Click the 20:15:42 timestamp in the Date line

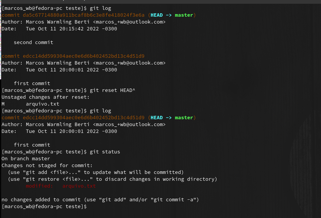coord(72,28)
